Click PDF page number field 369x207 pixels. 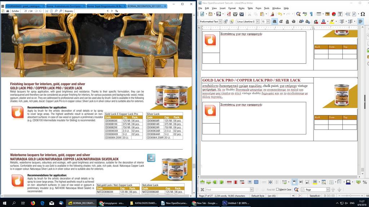coord(24,11)
